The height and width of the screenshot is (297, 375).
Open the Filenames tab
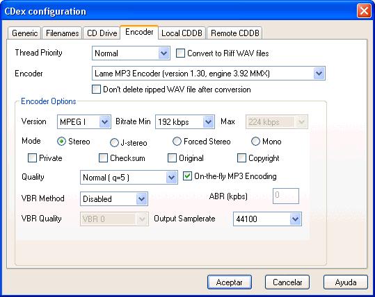pyautogui.click(x=62, y=33)
